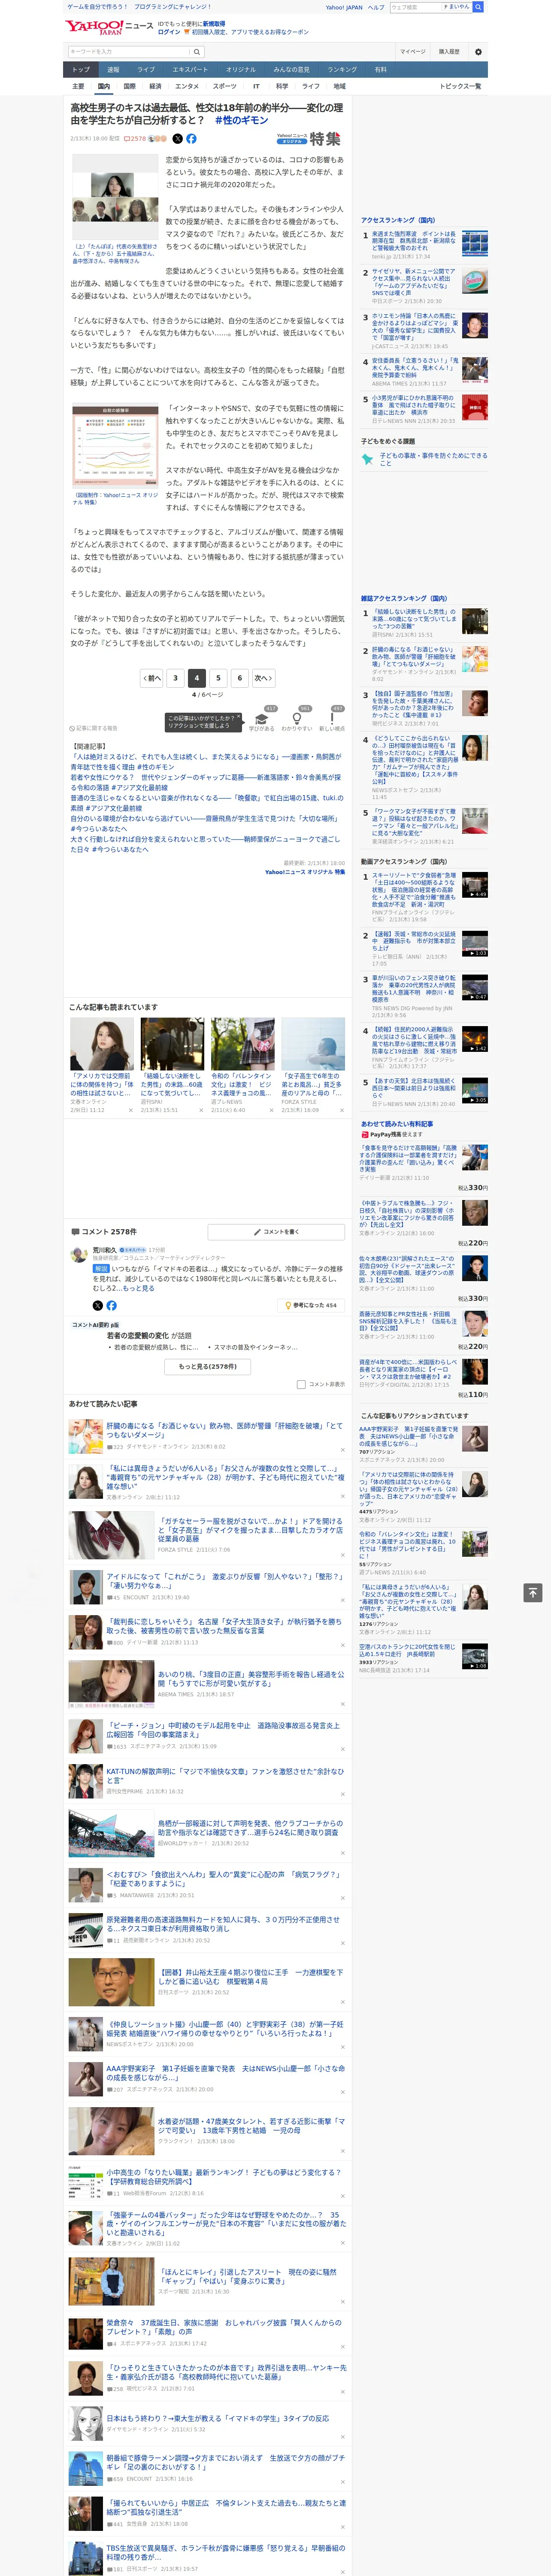Select the ランキング navigation tab
Screen dimensions: 551x2576
pyautogui.click(x=342, y=70)
